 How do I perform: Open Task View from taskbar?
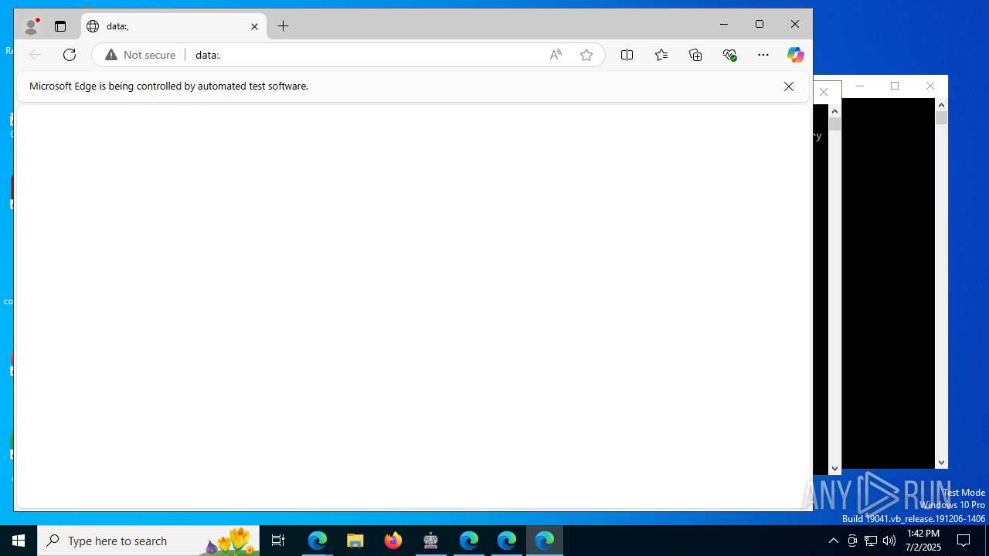click(x=278, y=541)
